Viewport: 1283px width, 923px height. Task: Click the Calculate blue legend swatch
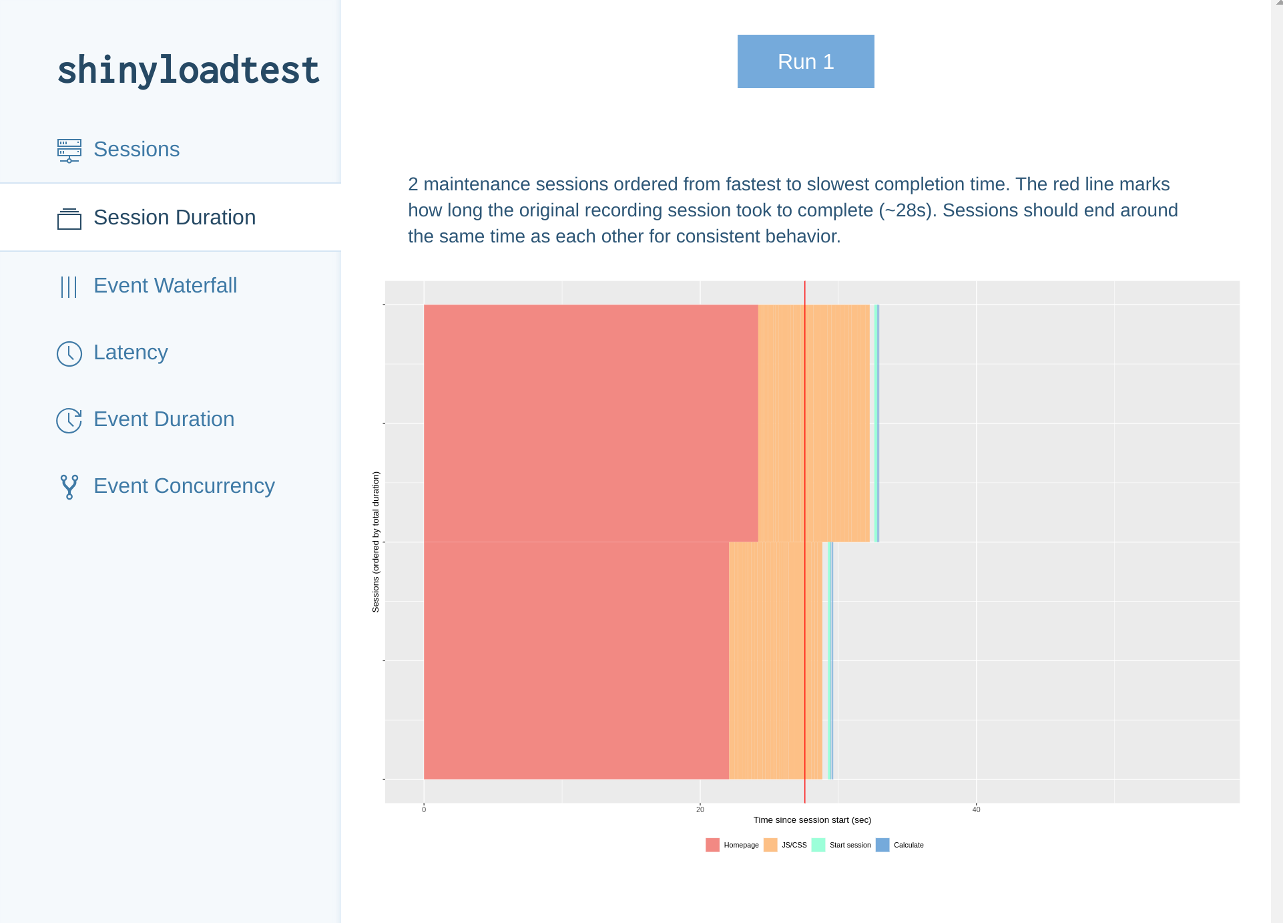(x=882, y=845)
